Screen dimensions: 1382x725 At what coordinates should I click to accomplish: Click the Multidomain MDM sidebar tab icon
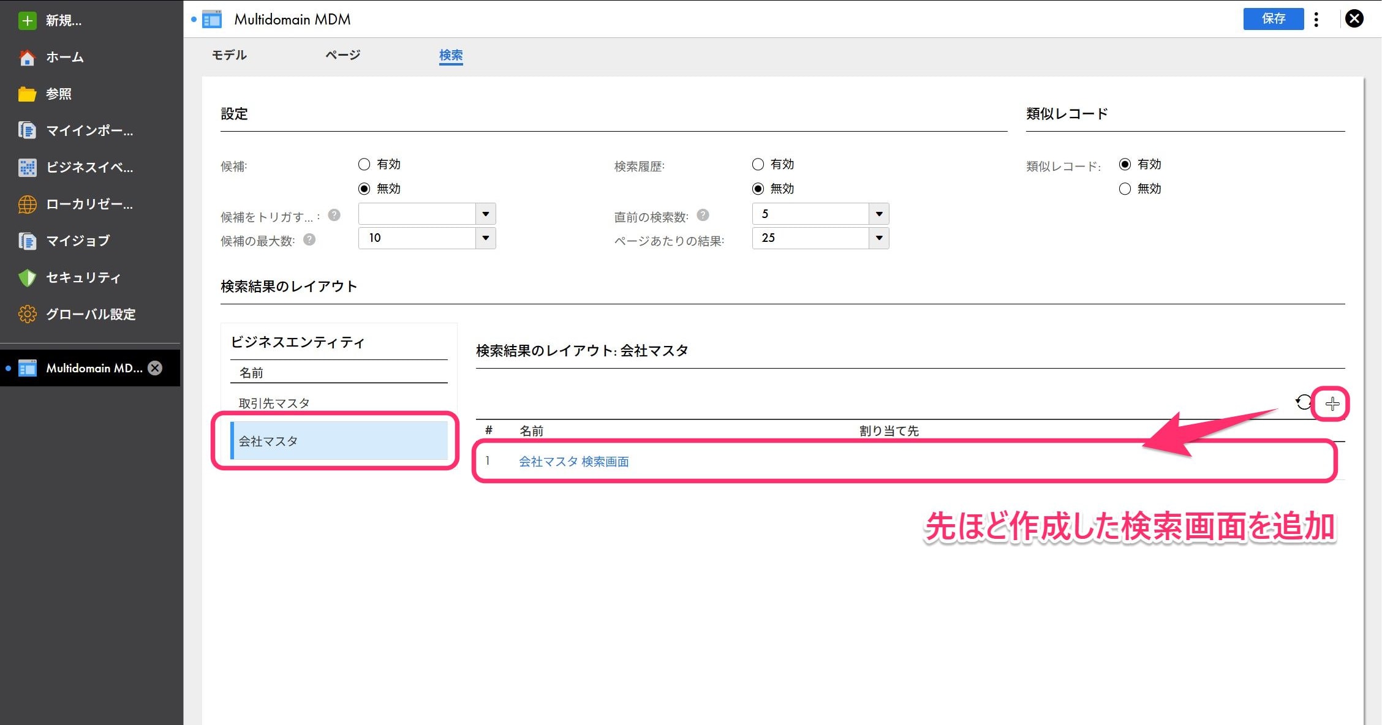[27, 368]
